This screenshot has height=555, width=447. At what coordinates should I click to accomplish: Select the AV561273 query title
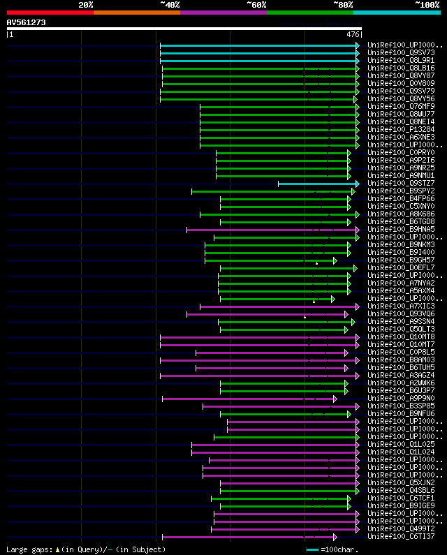[27, 22]
